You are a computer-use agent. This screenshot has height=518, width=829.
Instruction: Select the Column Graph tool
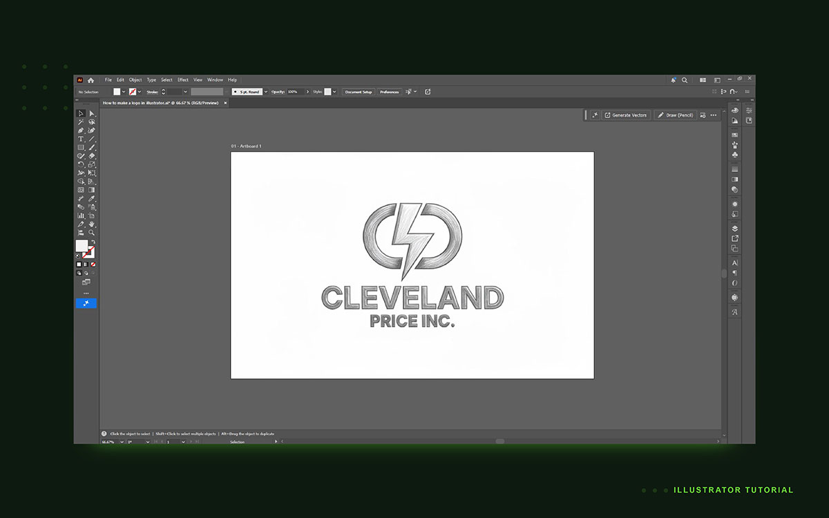point(80,215)
